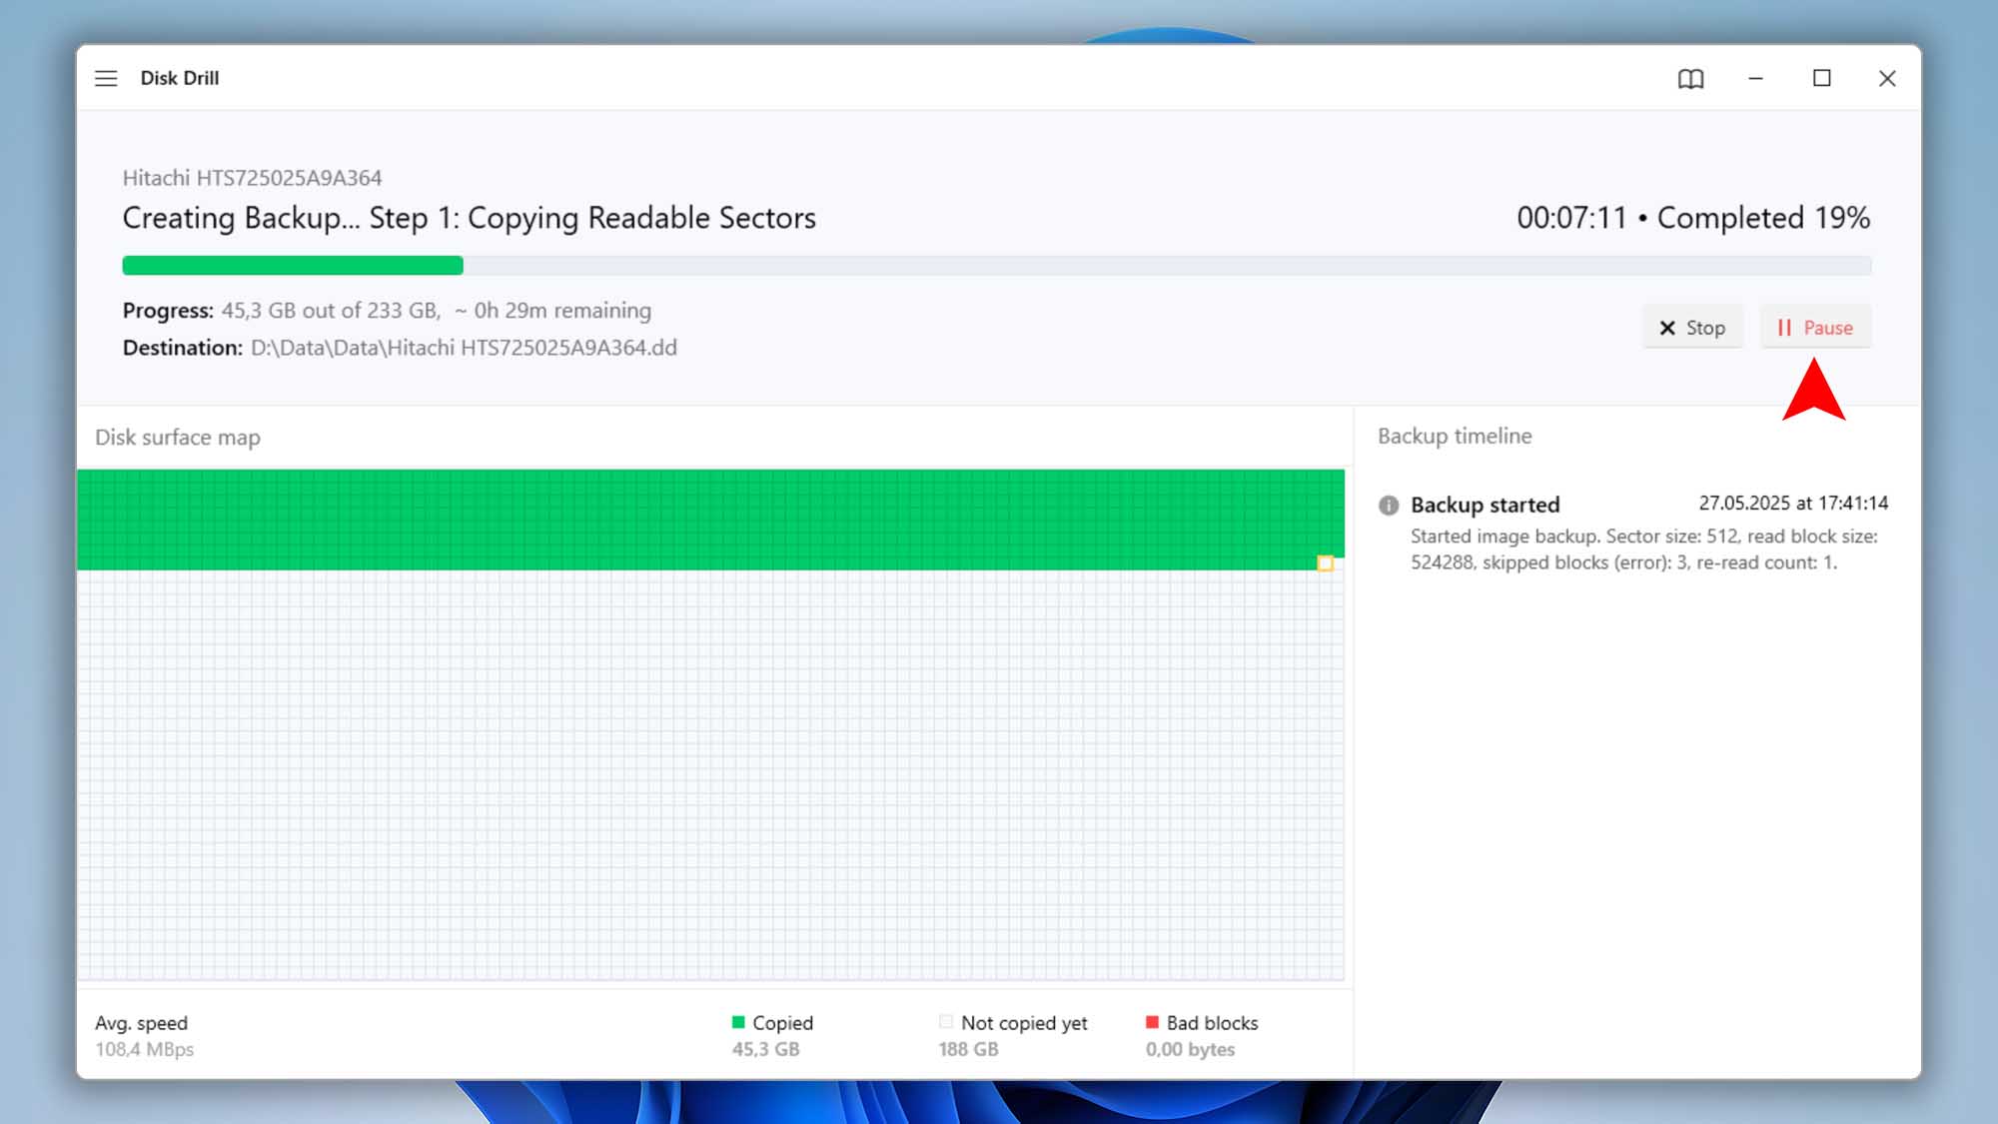
Task: Click the Backup started timeline entry
Action: 1632,533
